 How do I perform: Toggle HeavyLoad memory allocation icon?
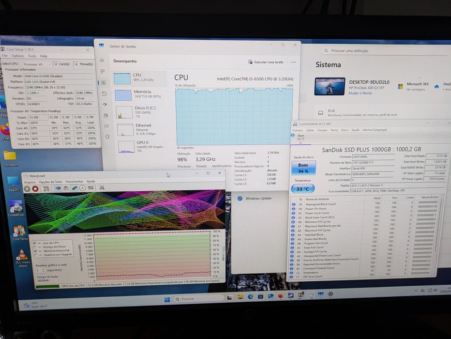(75, 188)
